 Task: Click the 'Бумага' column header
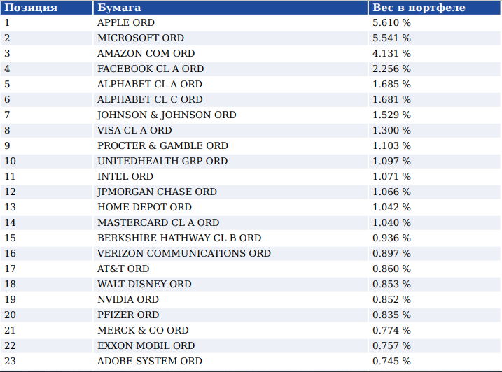pos(230,8)
